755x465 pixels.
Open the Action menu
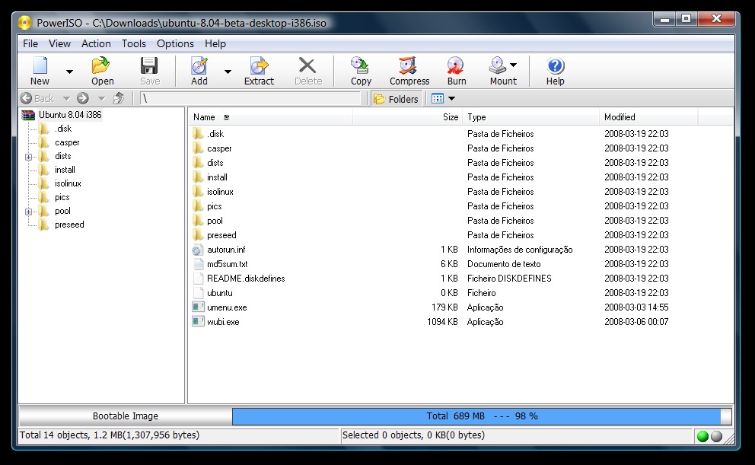click(x=96, y=43)
